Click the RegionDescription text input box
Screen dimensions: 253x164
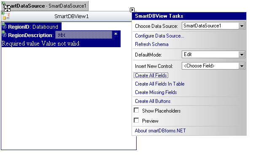tap(83, 35)
